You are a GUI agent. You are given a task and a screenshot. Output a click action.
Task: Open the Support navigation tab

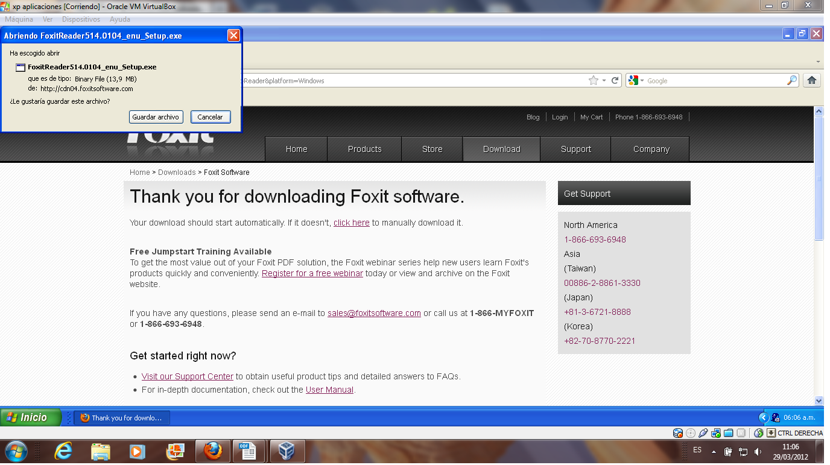575,149
